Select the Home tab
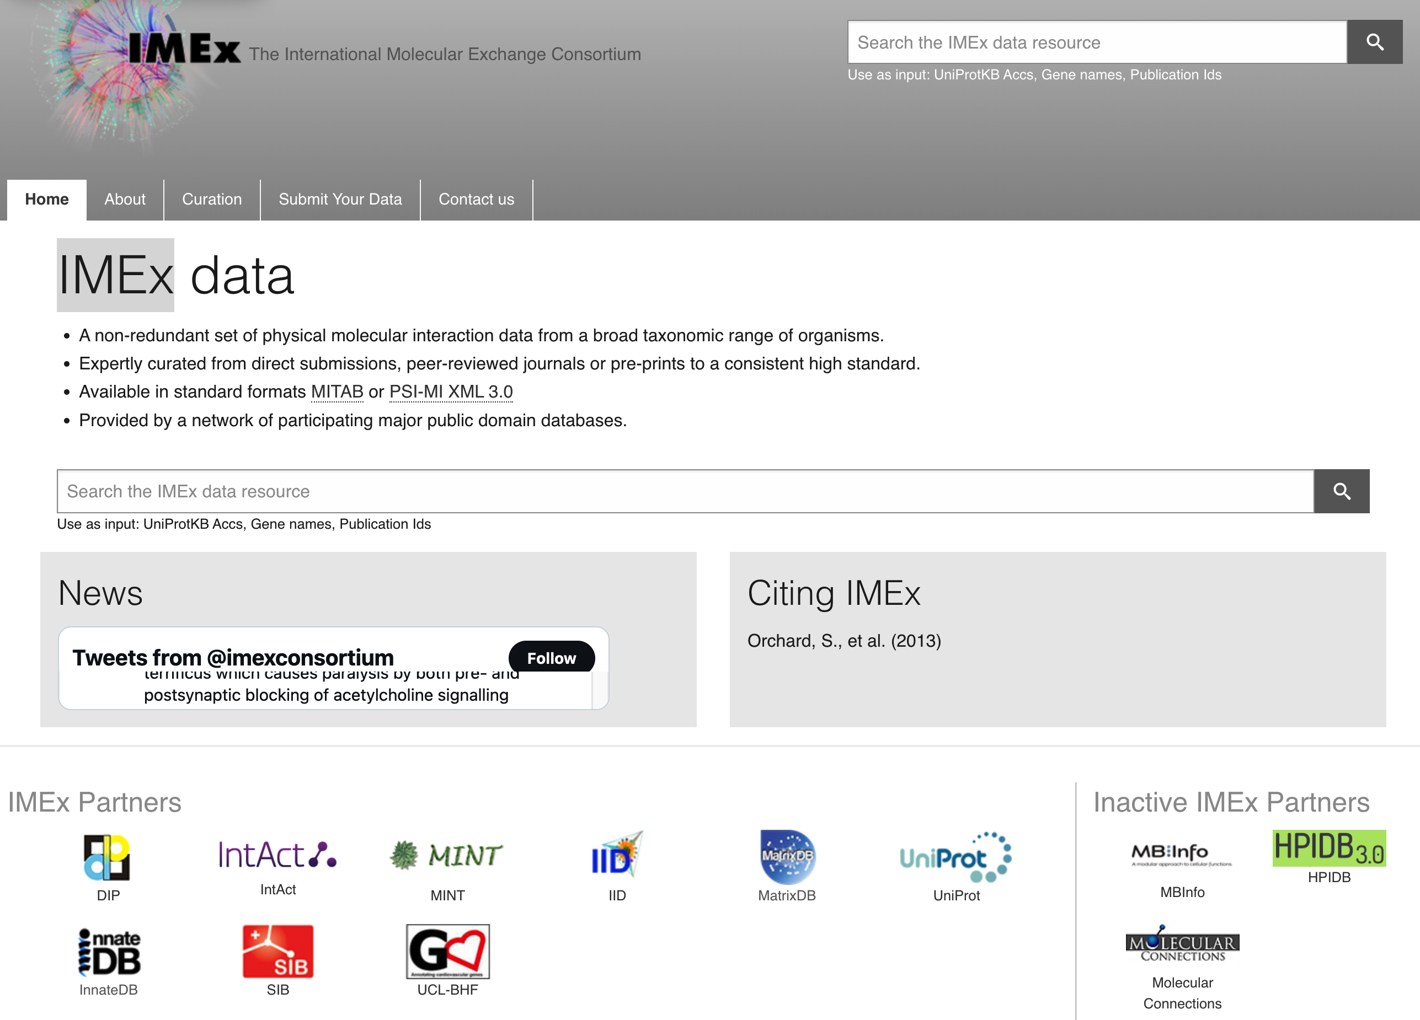Image resolution: width=1420 pixels, height=1020 pixels. click(47, 200)
